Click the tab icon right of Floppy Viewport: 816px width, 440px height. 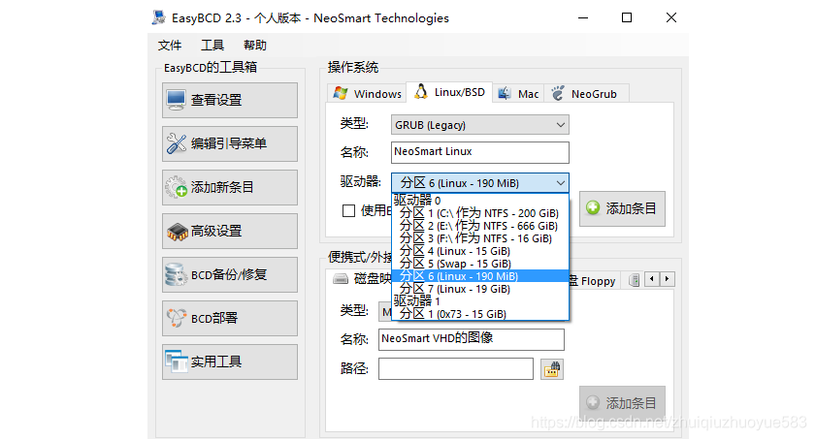pyautogui.click(x=634, y=280)
